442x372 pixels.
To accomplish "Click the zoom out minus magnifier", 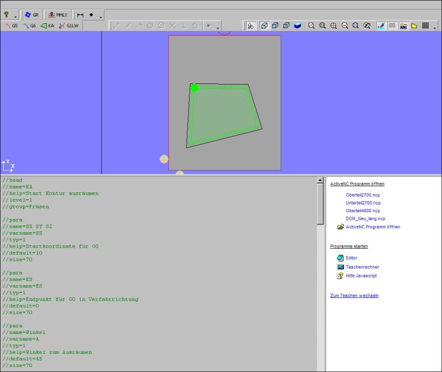I will [x=344, y=26].
